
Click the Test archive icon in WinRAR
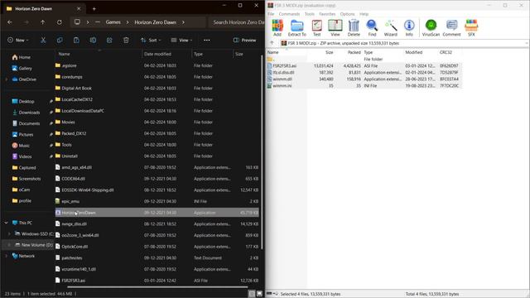[x=316, y=27]
